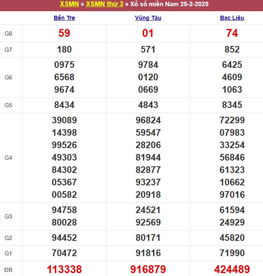Select the G4 number 59547
This screenshot has height=276, width=263.
click(x=148, y=132)
